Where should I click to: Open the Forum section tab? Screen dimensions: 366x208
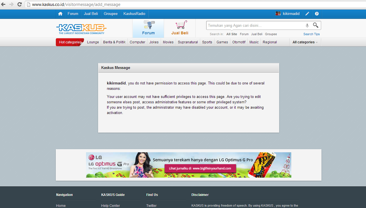pos(148,28)
